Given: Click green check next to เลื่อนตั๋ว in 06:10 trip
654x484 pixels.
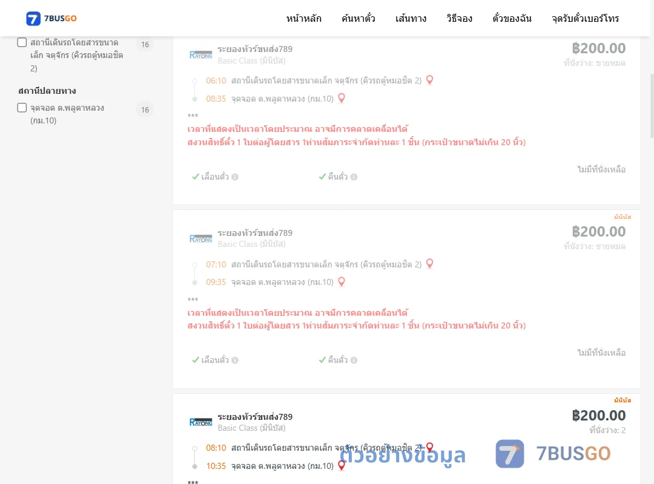Looking at the screenshot, I should click(196, 177).
